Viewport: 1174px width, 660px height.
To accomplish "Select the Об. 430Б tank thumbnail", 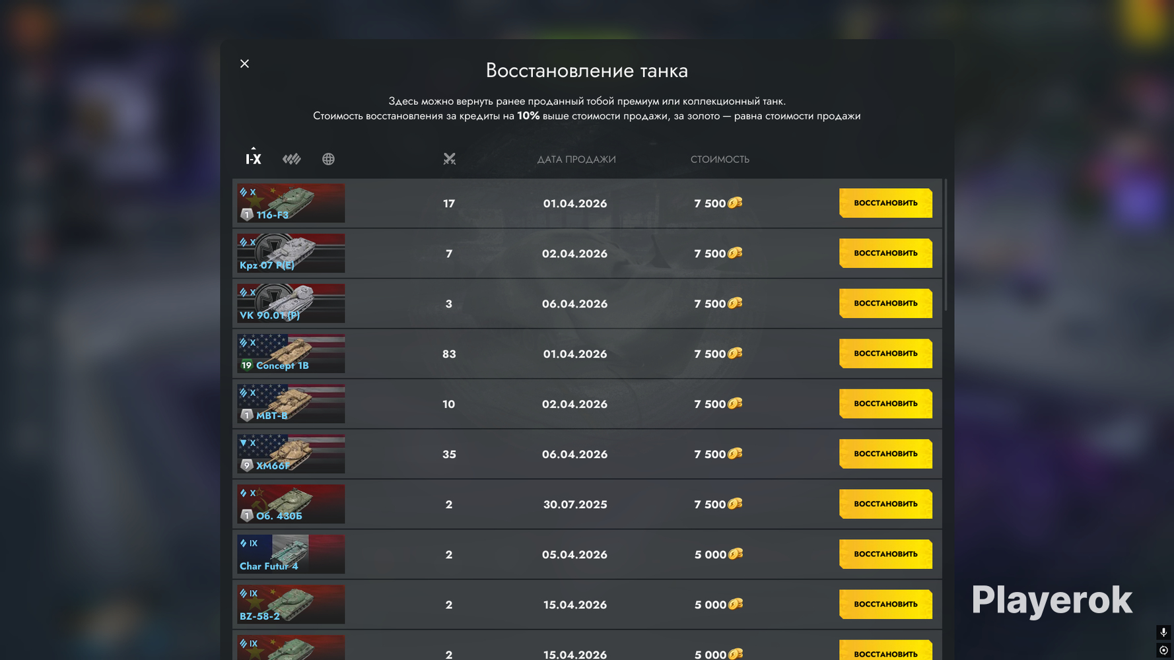I will tap(291, 504).
